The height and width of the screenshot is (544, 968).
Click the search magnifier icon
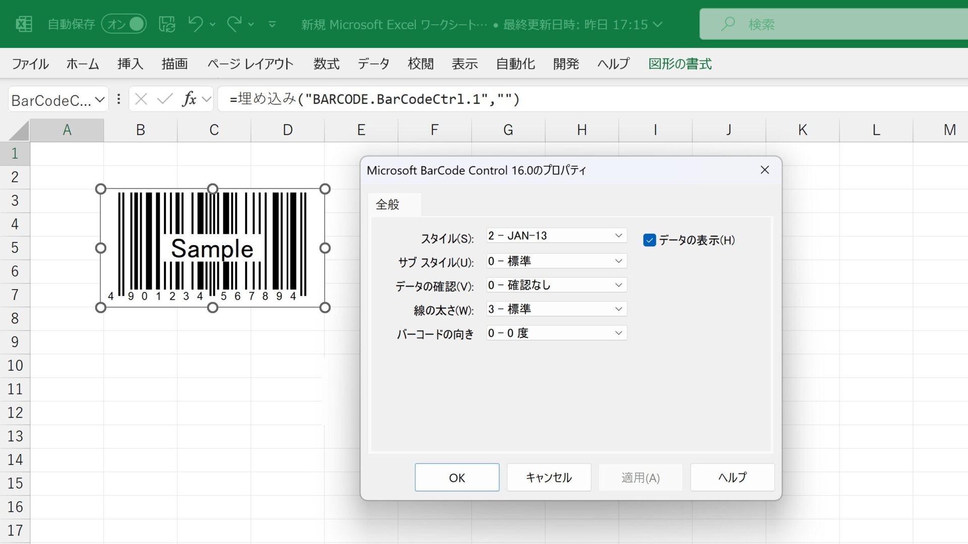(x=728, y=24)
